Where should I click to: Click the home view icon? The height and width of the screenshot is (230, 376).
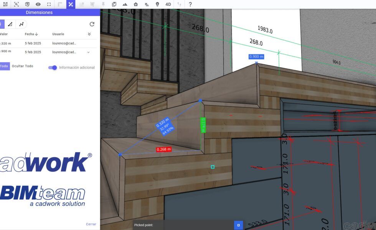[136, 4]
